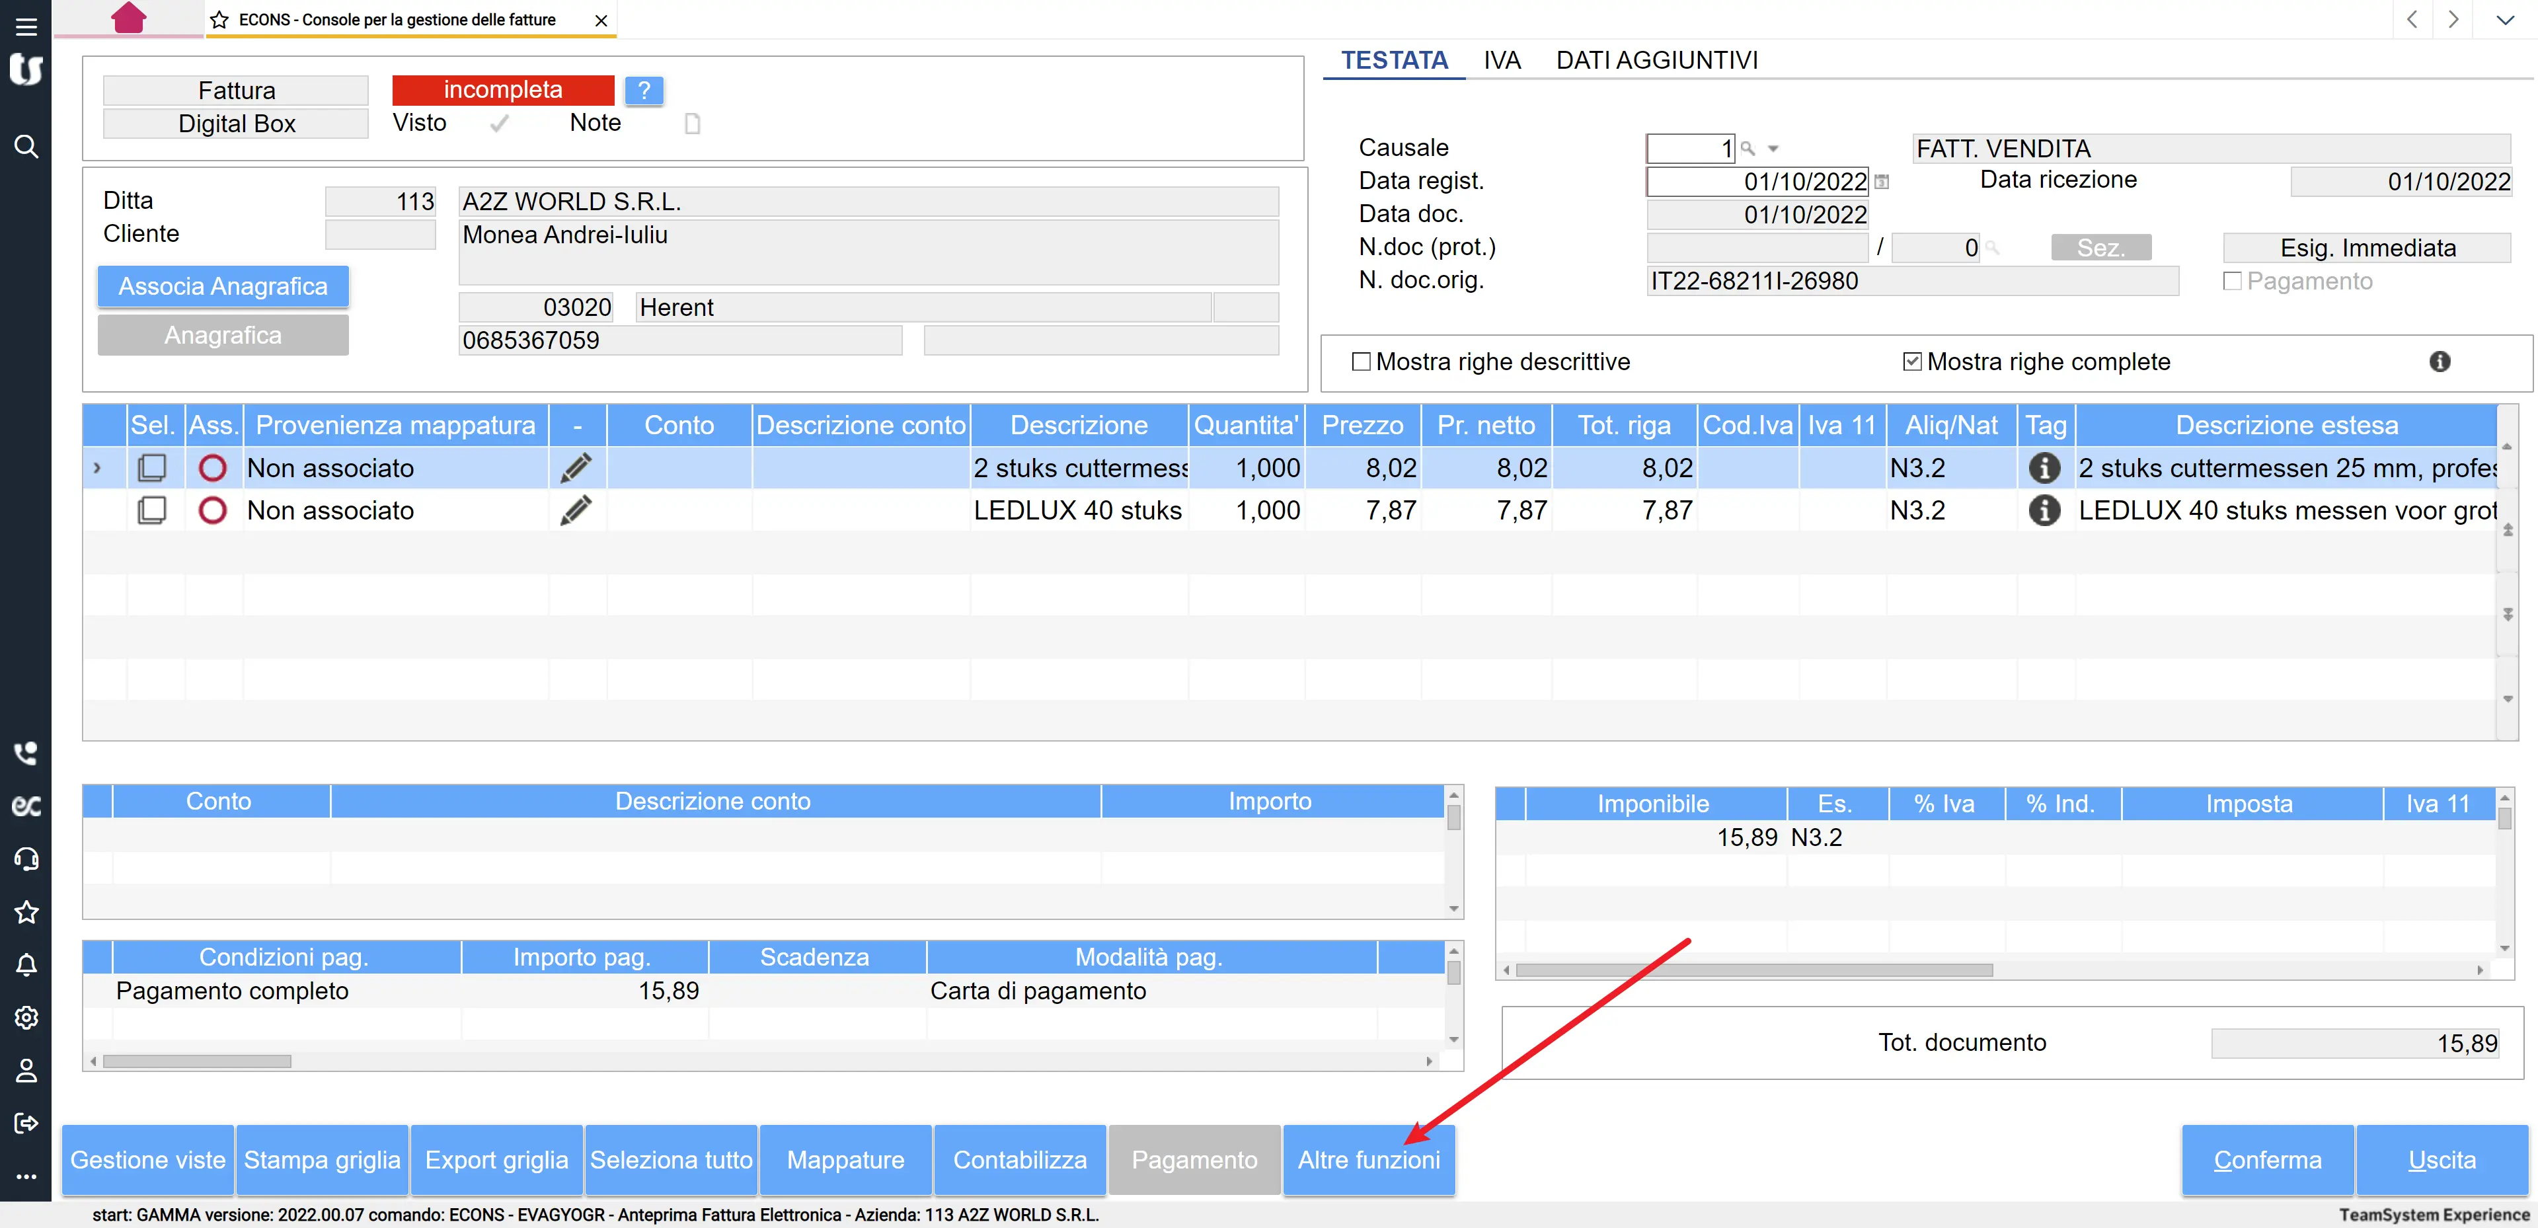Open the DATI AGGIUNTIVI tab
Viewport: 2538px width, 1228px height.
tap(1656, 60)
